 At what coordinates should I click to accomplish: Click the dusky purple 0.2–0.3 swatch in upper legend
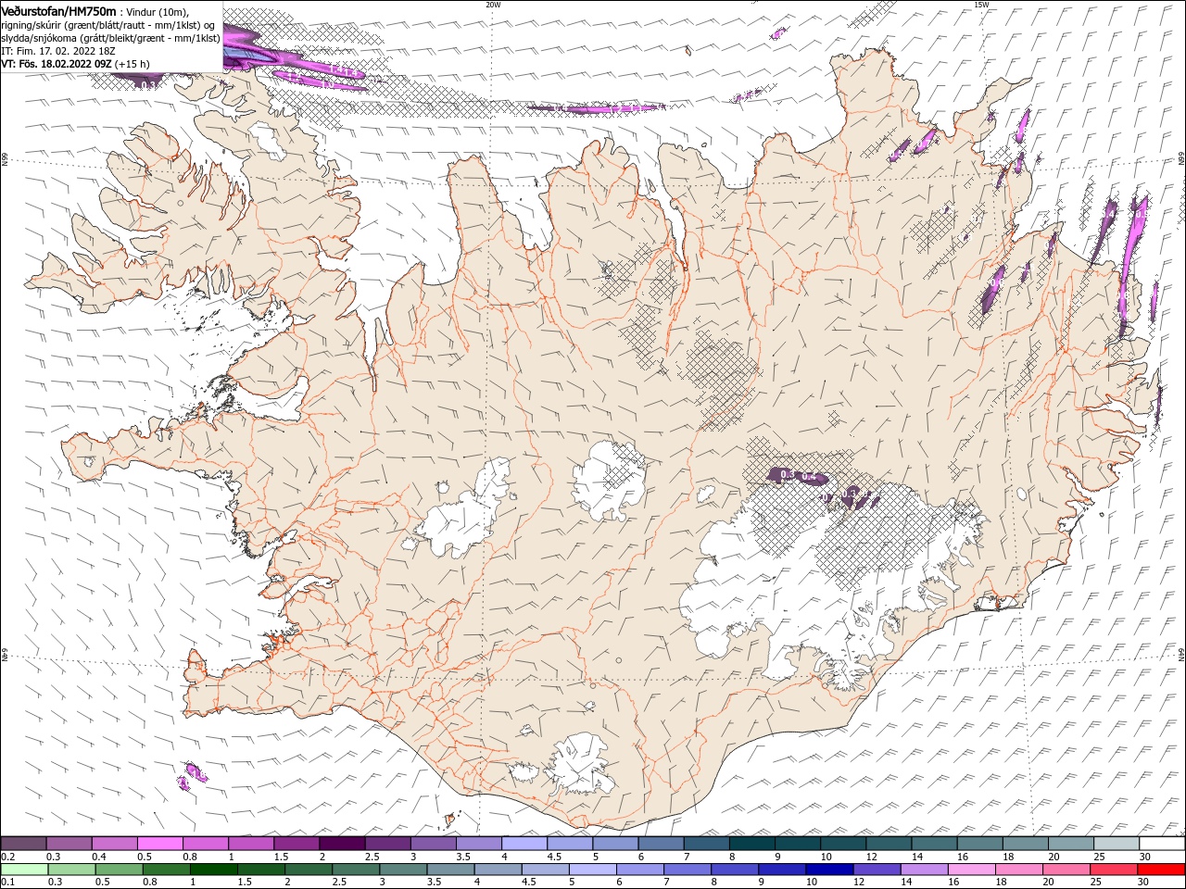point(23,844)
